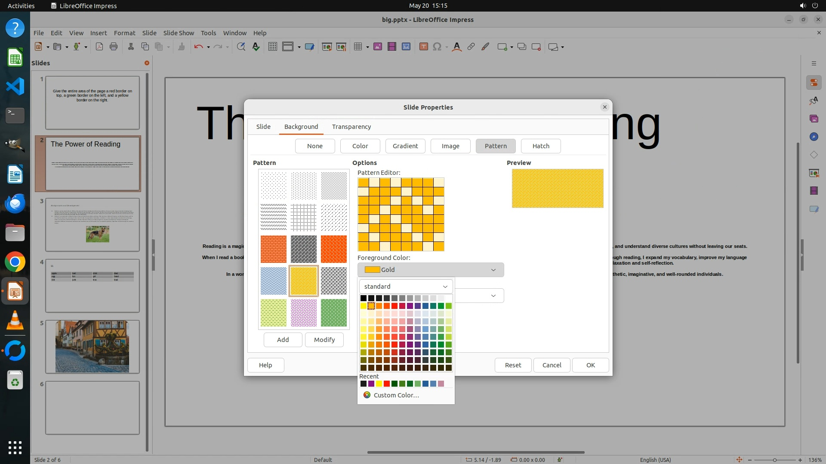This screenshot has height=464, width=826.
Task: Click the Export as PDF icon
Action: (99, 47)
